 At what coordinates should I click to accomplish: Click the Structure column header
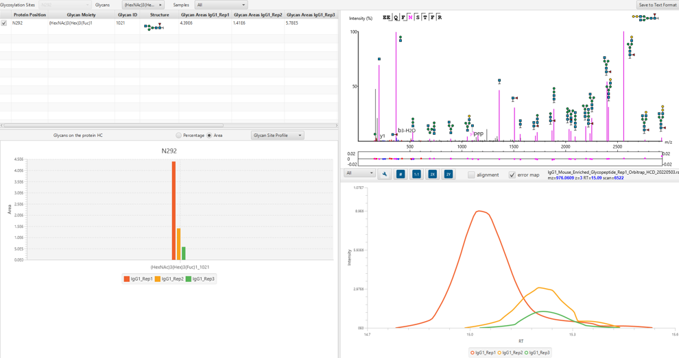tap(159, 14)
